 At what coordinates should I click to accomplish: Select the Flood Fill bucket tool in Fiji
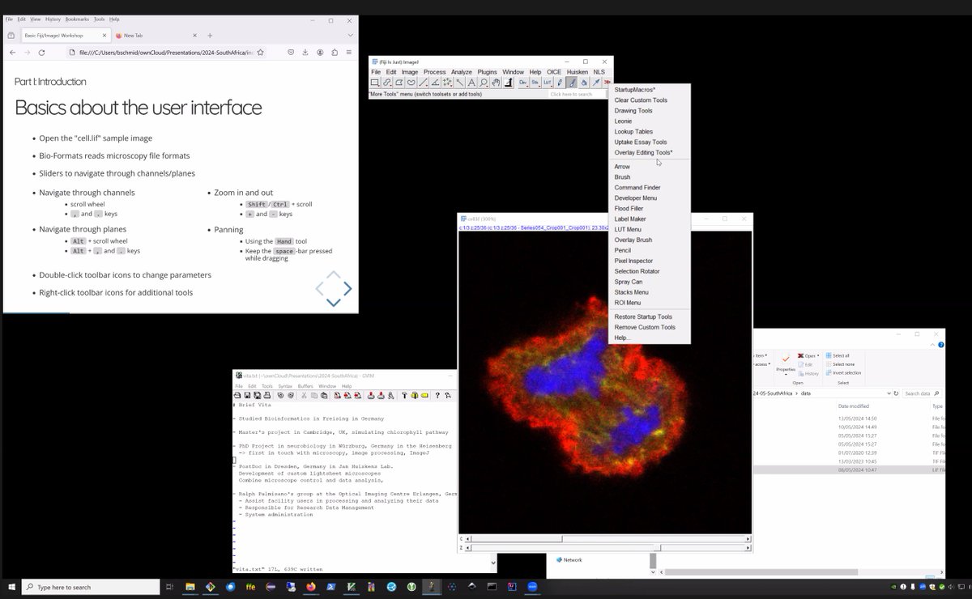click(584, 83)
